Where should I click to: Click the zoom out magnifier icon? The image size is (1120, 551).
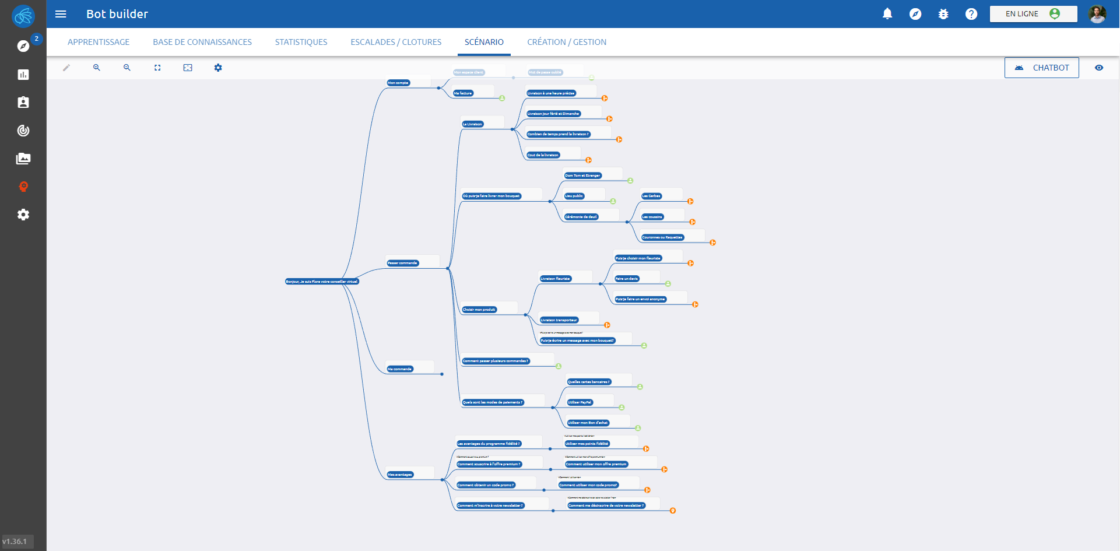coord(127,68)
